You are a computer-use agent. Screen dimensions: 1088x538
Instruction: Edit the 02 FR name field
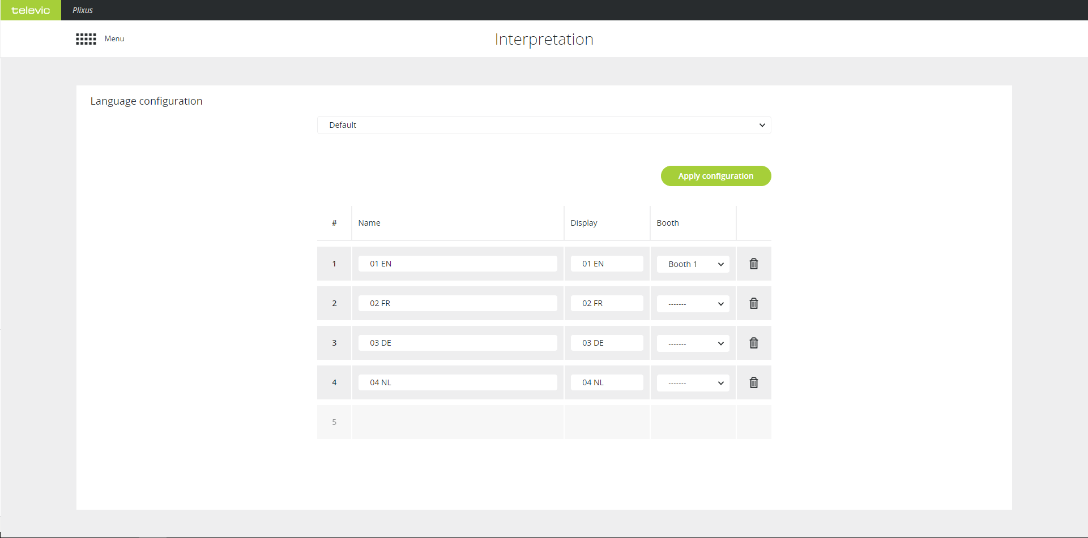point(458,303)
